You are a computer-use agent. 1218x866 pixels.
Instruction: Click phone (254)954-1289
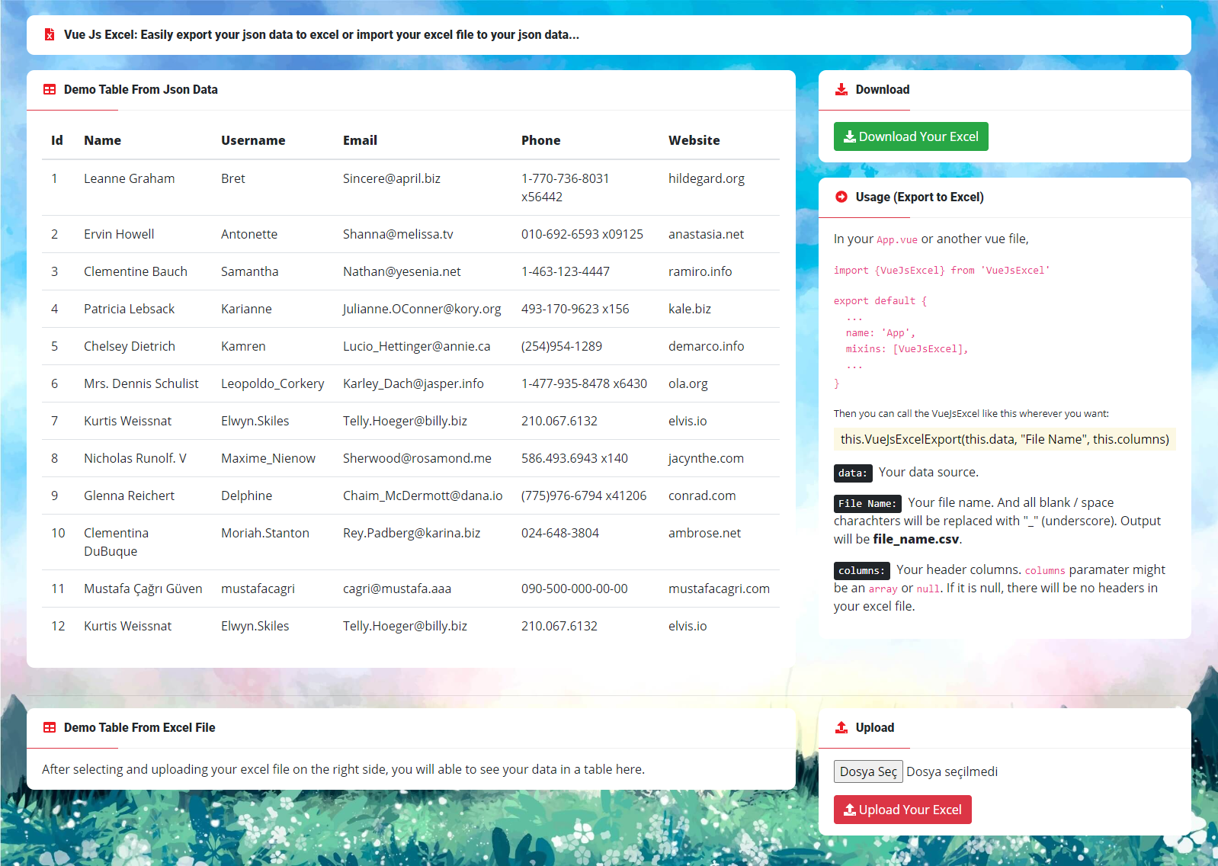point(562,346)
